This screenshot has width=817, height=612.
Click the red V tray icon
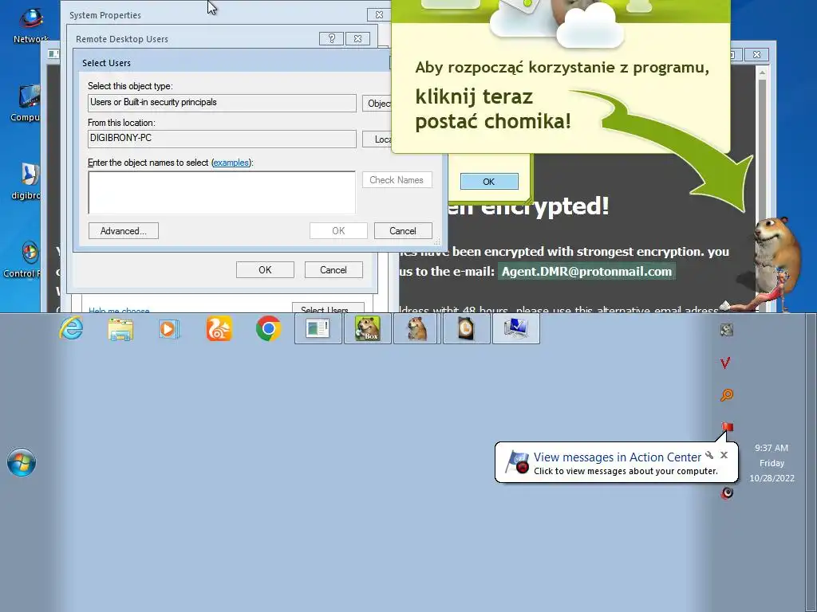725,363
